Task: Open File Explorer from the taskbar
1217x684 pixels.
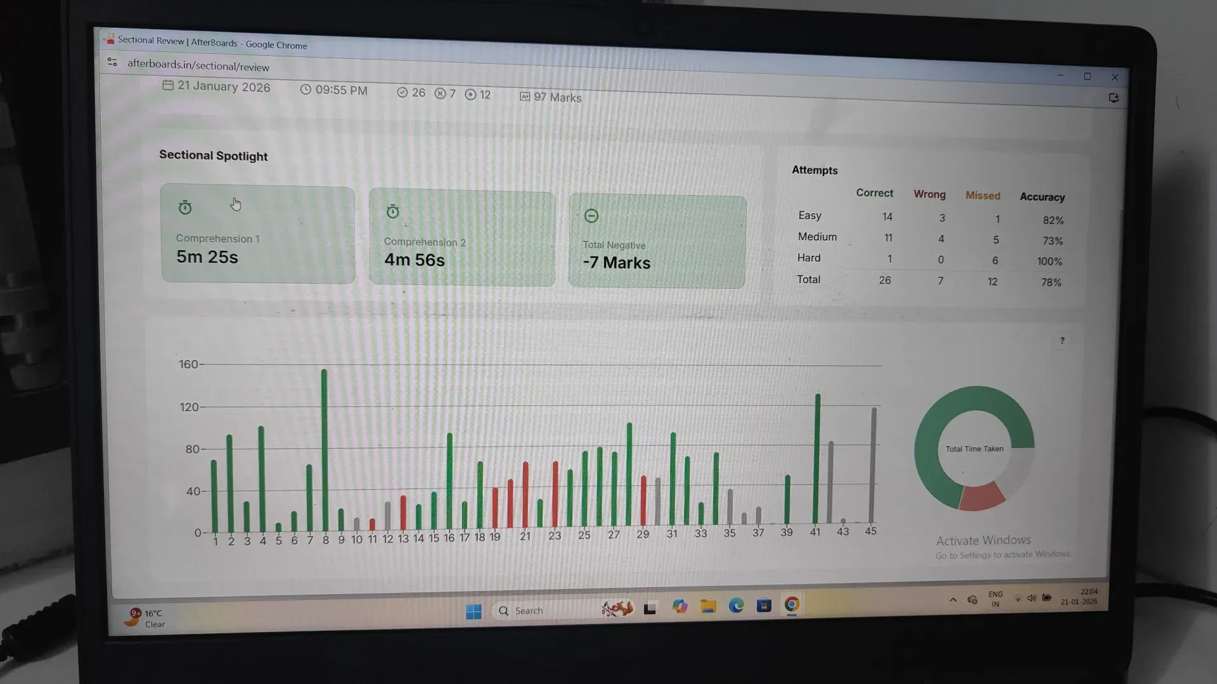Action: [x=708, y=607]
